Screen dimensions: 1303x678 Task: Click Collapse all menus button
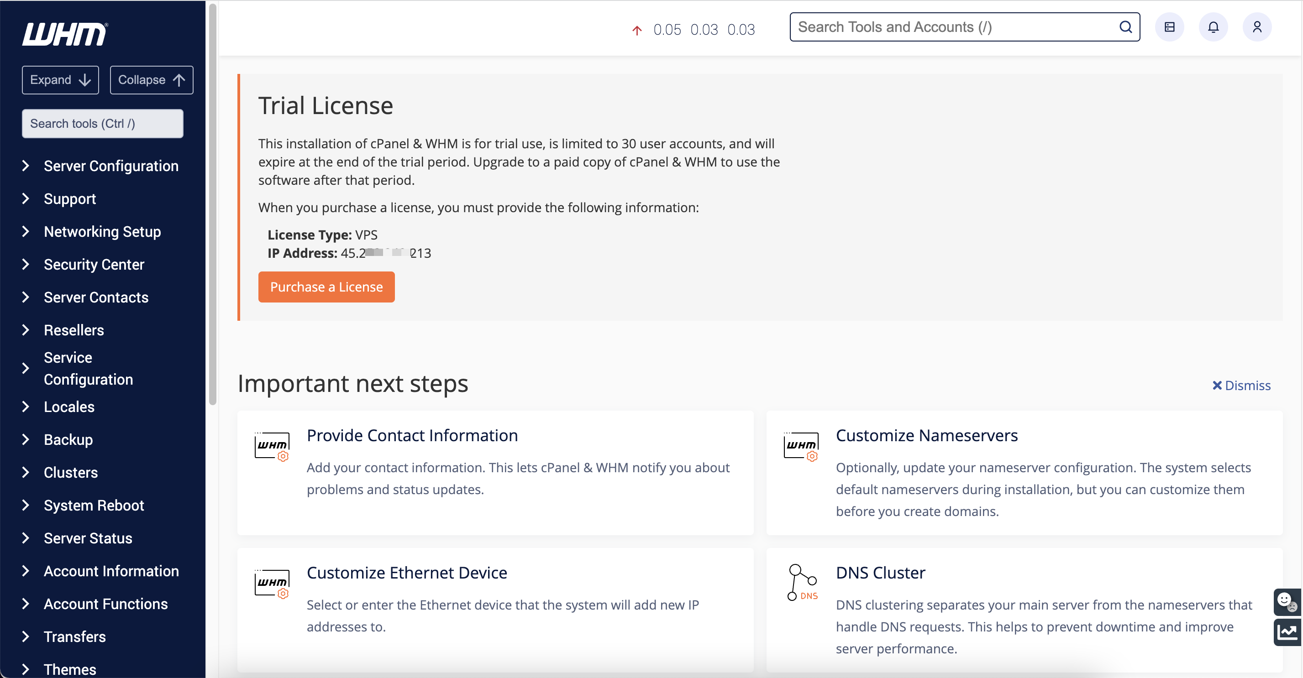click(151, 80)
